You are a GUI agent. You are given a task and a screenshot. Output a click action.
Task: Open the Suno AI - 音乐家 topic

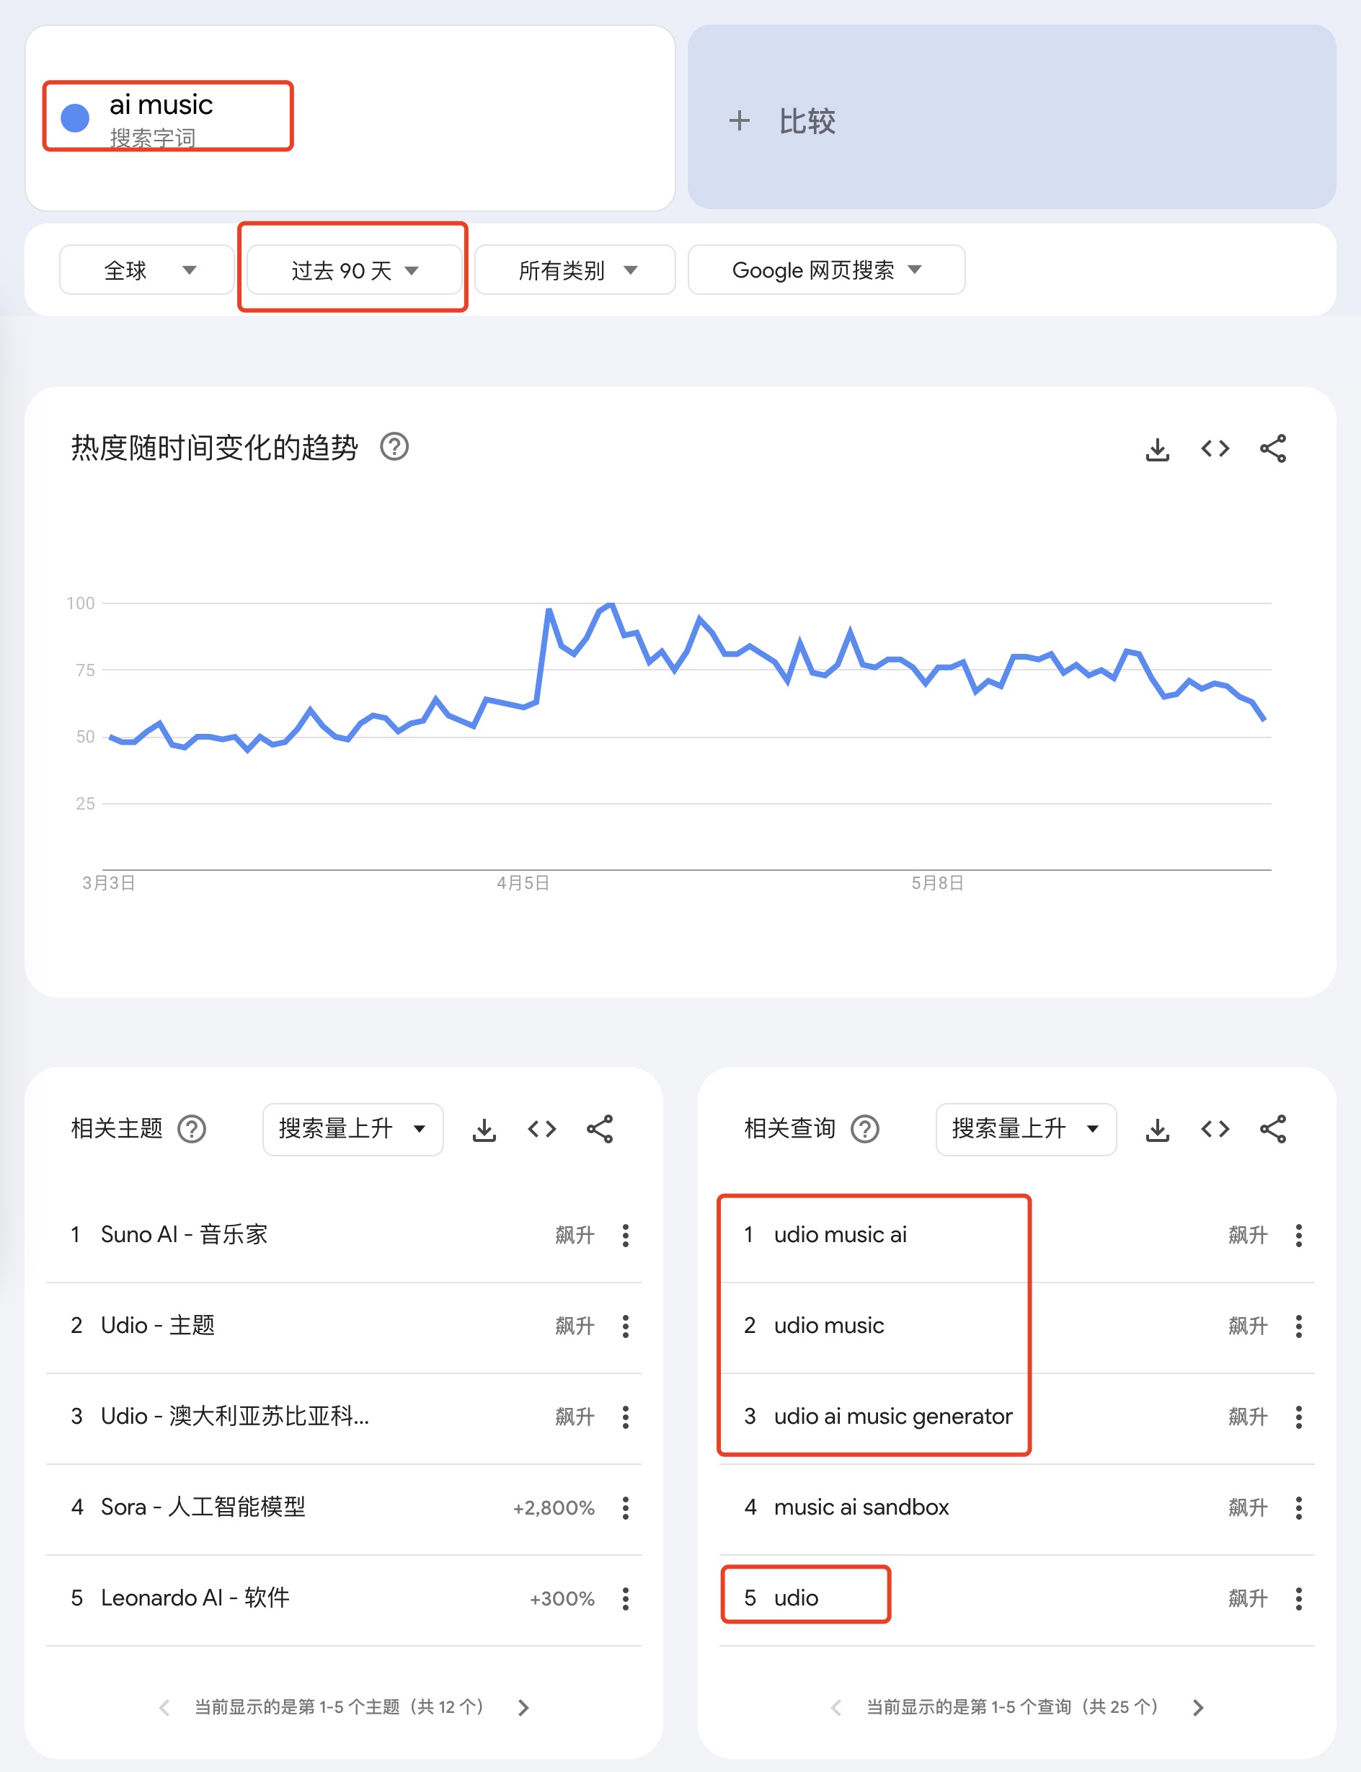[184, 1235]
